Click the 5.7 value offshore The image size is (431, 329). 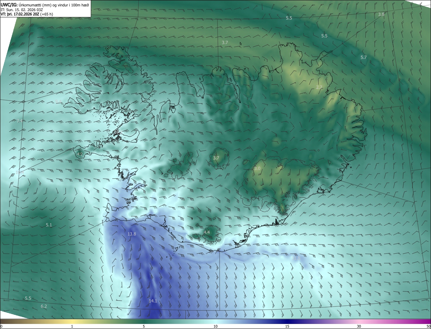coord(364,58)
